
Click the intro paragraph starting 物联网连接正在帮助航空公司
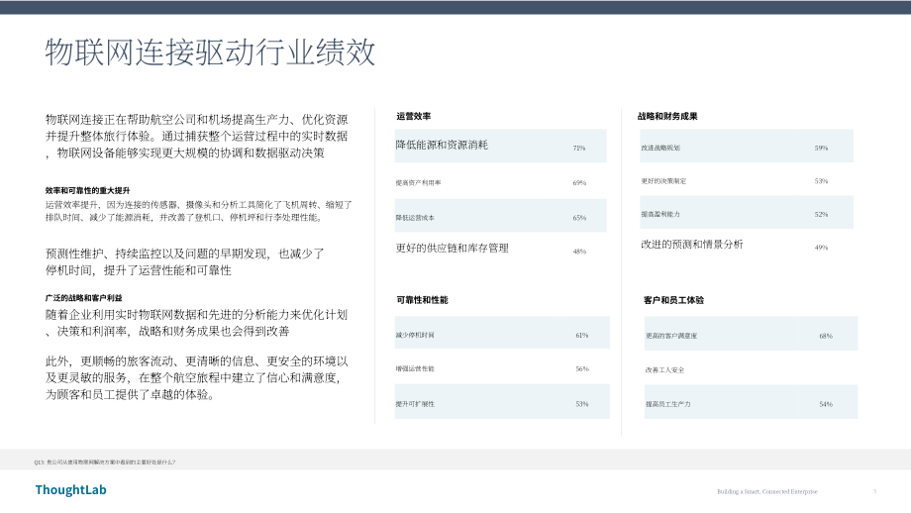coord(197,136)
